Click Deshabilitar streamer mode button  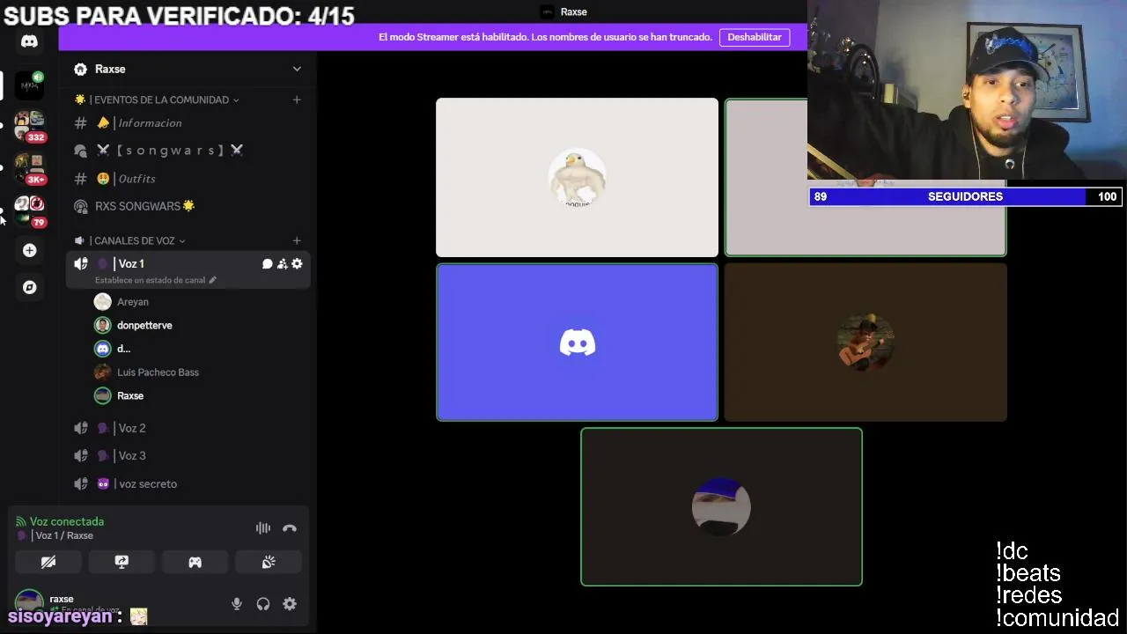(x=755, y=37)
